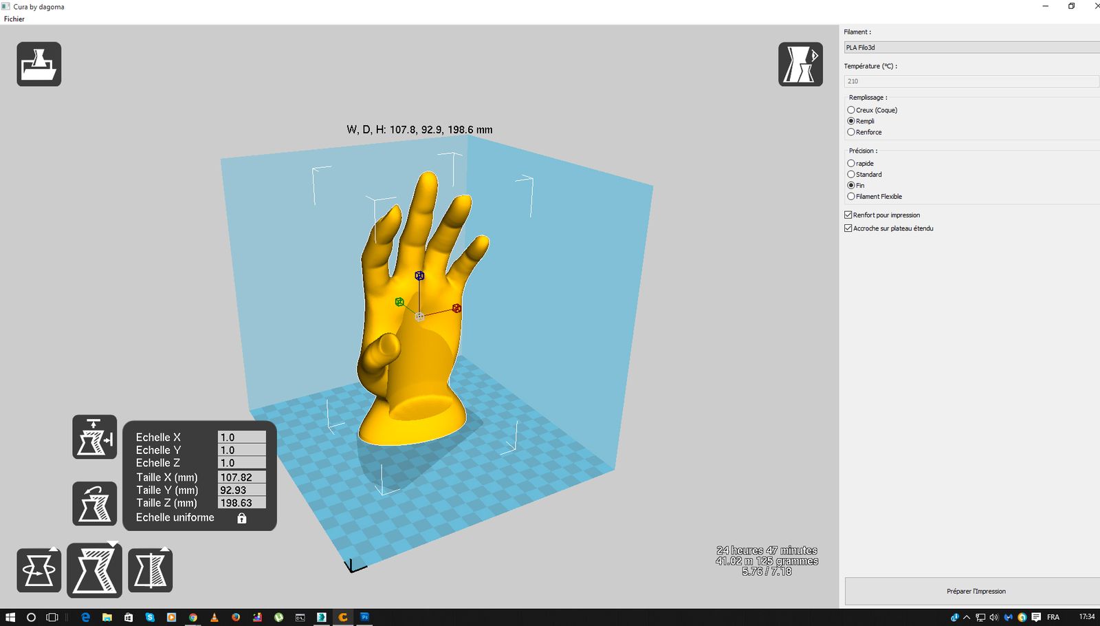Click the Load model file icon
Viewport: 1100px width, 626px height.
39,64
